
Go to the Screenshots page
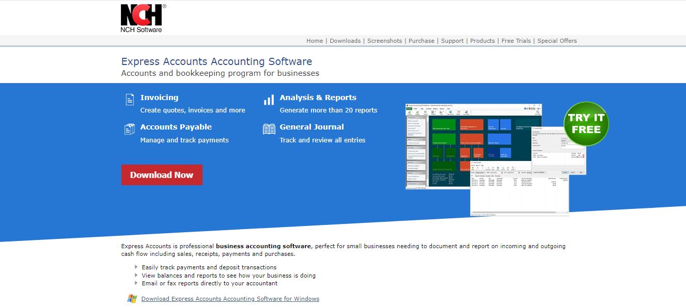(x=384, y=41)
